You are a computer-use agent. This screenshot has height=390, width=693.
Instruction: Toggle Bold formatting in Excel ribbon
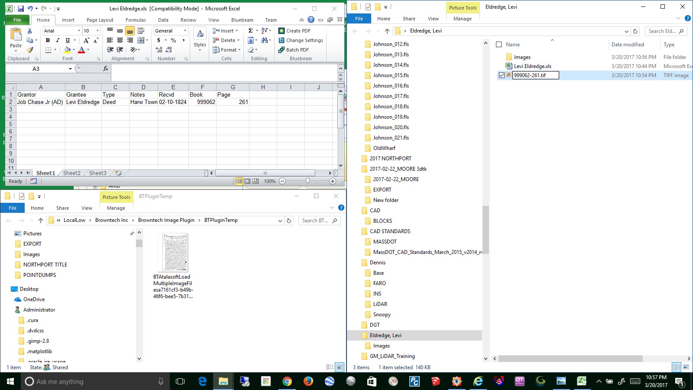pyautogui.click(x=48, y=40)
